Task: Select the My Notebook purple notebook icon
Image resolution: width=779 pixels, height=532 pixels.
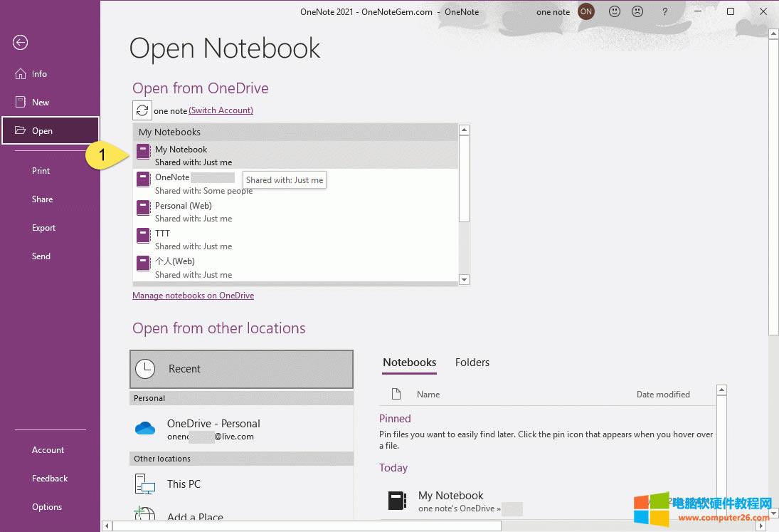Action: (x=143, y=151)
